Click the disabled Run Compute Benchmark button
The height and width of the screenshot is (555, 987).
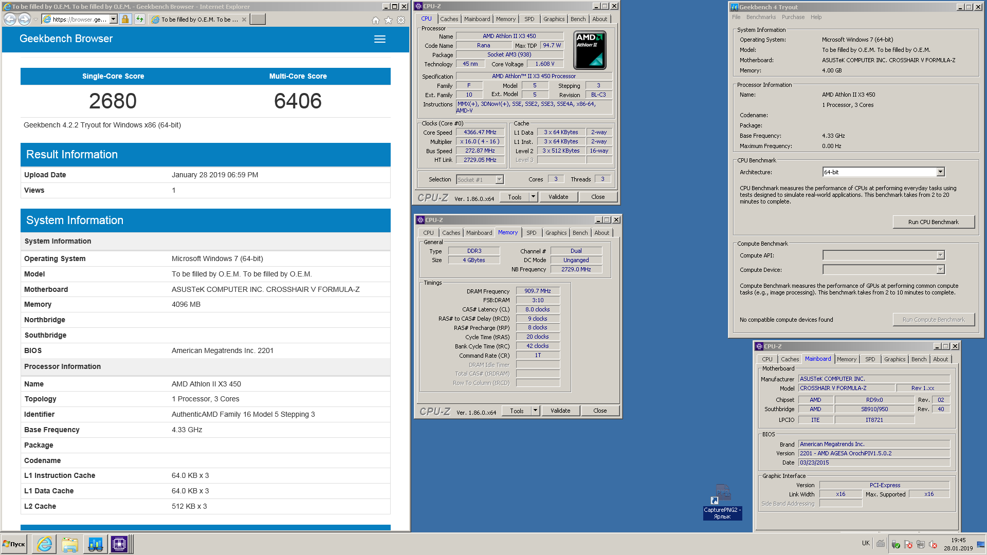tap(933, 320)
